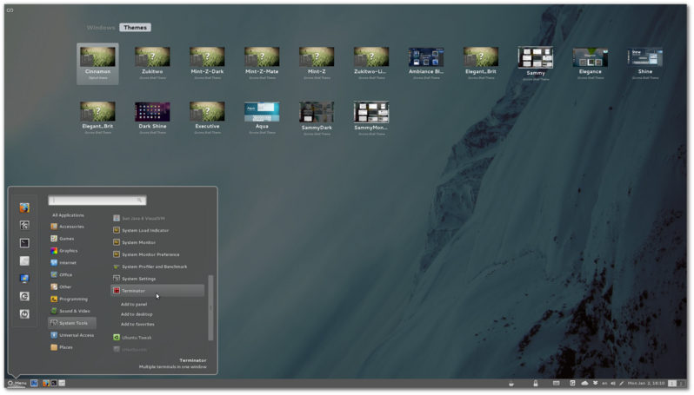
Task: Pick the Dark Shine theme thumbnail
Action: click(x=152, y=112)
